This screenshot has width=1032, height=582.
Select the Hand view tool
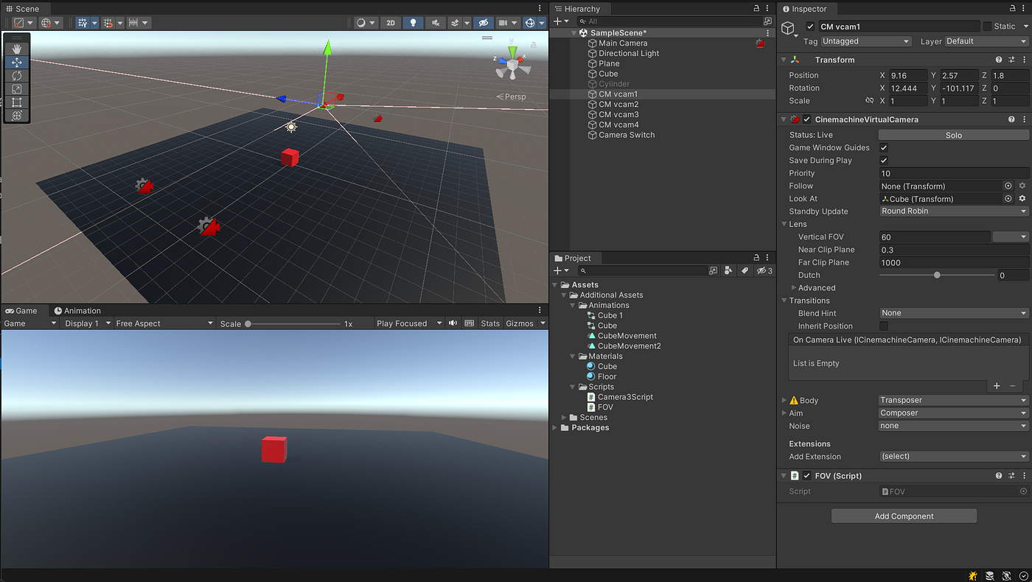pyautogui.click(x=17, y=49)
